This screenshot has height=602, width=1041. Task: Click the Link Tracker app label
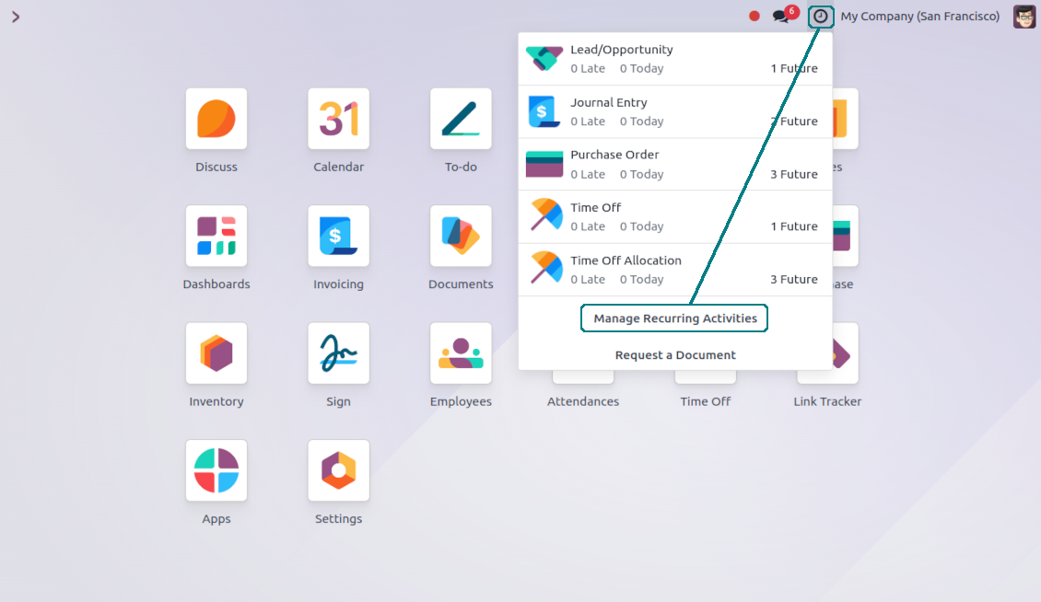[x=827, y=401]
